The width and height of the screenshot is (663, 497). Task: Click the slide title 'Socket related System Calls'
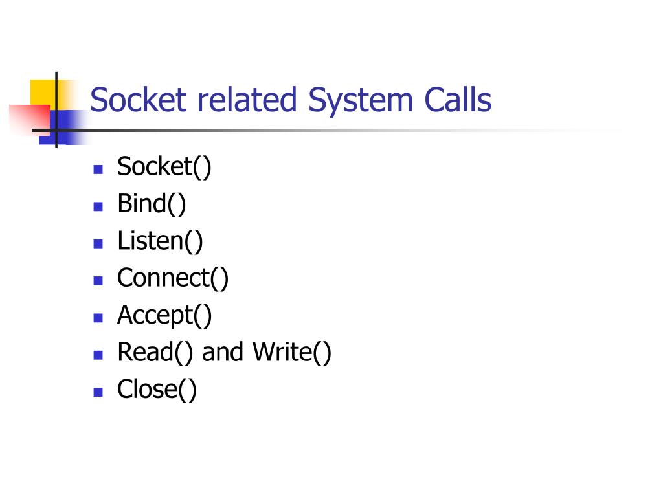click(291, 100)
